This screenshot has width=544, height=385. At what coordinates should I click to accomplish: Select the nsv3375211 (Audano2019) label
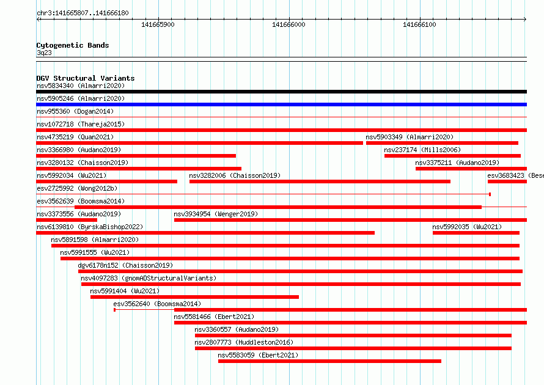point(457,163)
